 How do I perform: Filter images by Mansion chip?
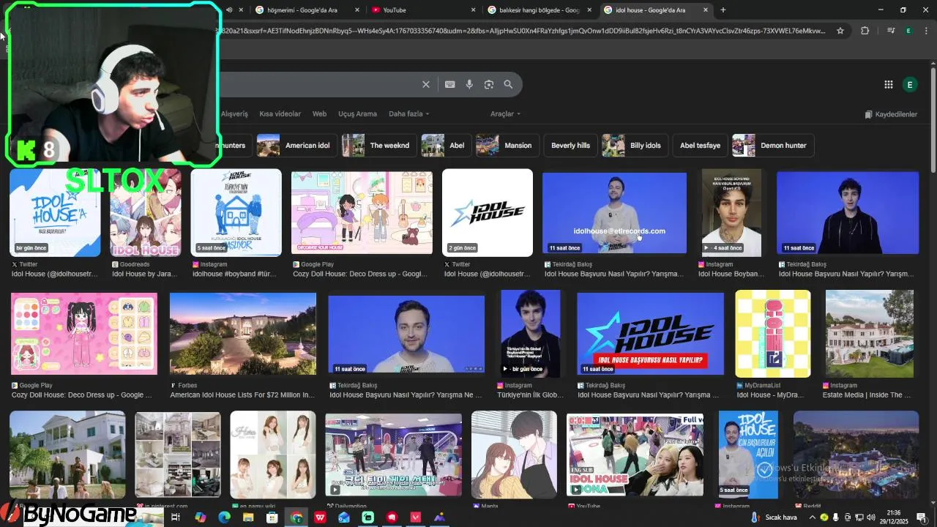(507, 146)
